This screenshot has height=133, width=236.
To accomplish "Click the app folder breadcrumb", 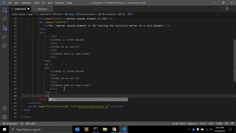I will pyautogui.click(x=30, y=14).
